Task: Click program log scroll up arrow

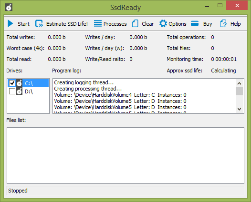Action: [x=240, y=83]
